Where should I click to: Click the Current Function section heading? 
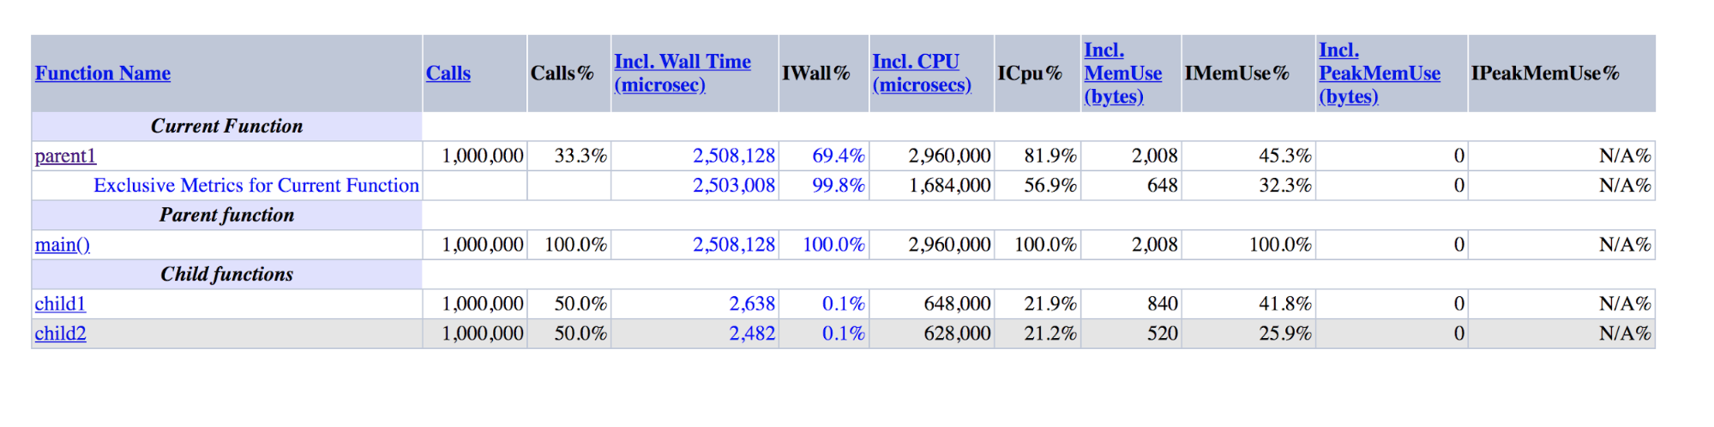[226, 127]
